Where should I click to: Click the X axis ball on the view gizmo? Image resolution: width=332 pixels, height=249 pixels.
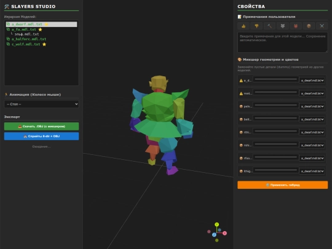(224, 233)
